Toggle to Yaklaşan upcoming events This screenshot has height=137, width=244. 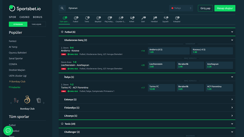coord(36,24)
